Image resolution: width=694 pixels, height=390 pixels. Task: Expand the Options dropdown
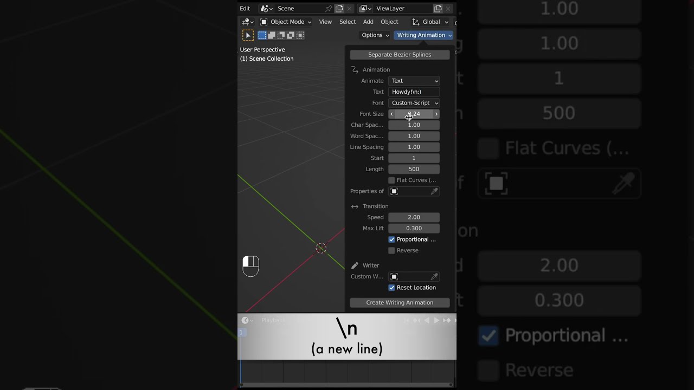(375, 35)
